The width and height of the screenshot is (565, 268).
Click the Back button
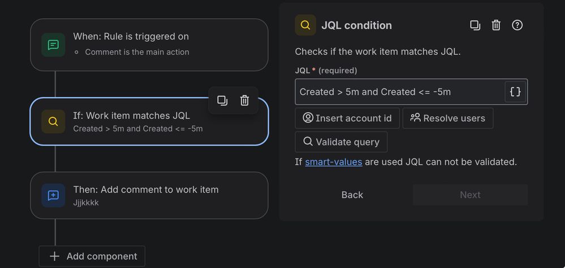pos(352,195)
